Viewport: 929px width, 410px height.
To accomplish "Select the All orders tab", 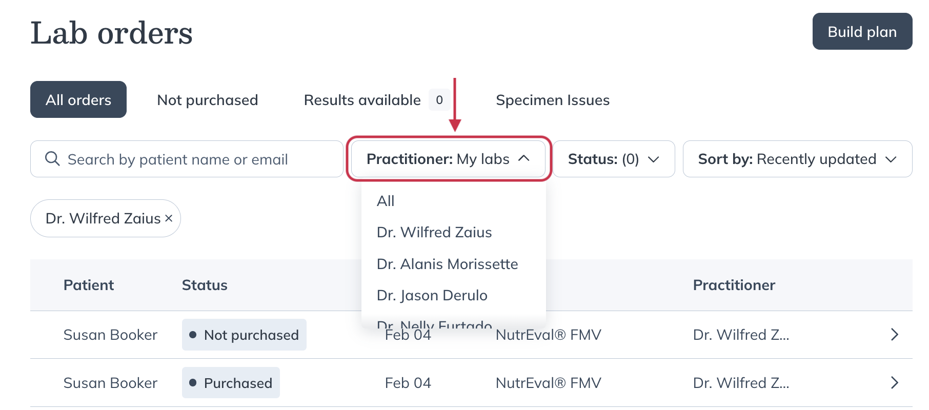I will pyautogui.click(x=78, y=99).
